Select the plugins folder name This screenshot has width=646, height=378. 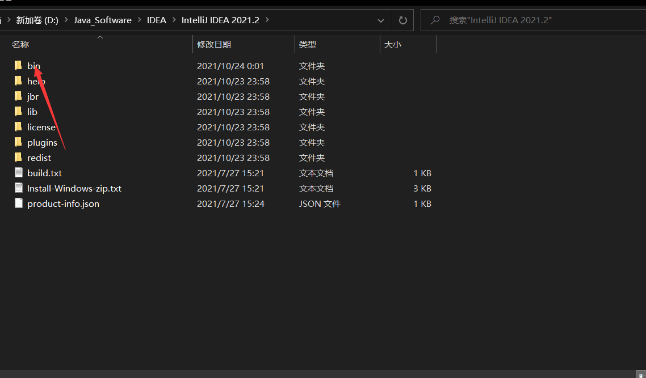42,143
